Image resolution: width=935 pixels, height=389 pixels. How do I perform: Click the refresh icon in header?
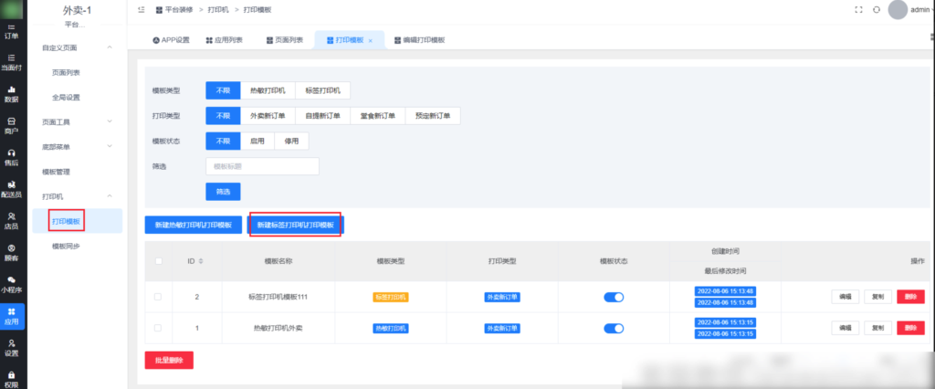coord(877,10)
